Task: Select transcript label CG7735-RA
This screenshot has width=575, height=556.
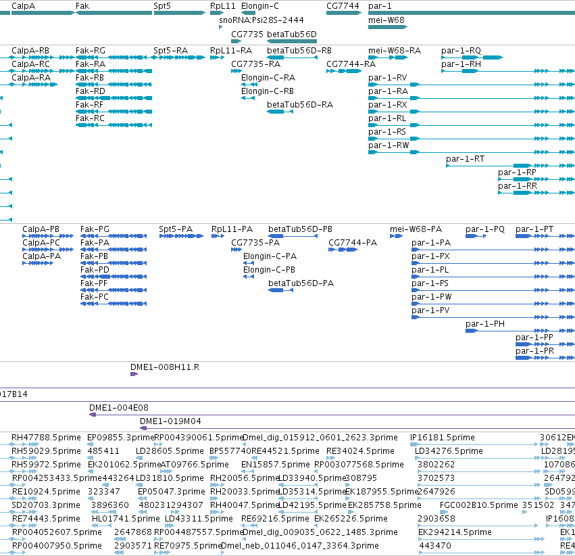Action: [x=255, y=64]
